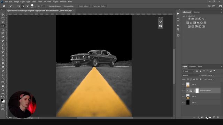Open tool preset picker arrow
Viewport: 223px width, 125px height.
(13, 6)
